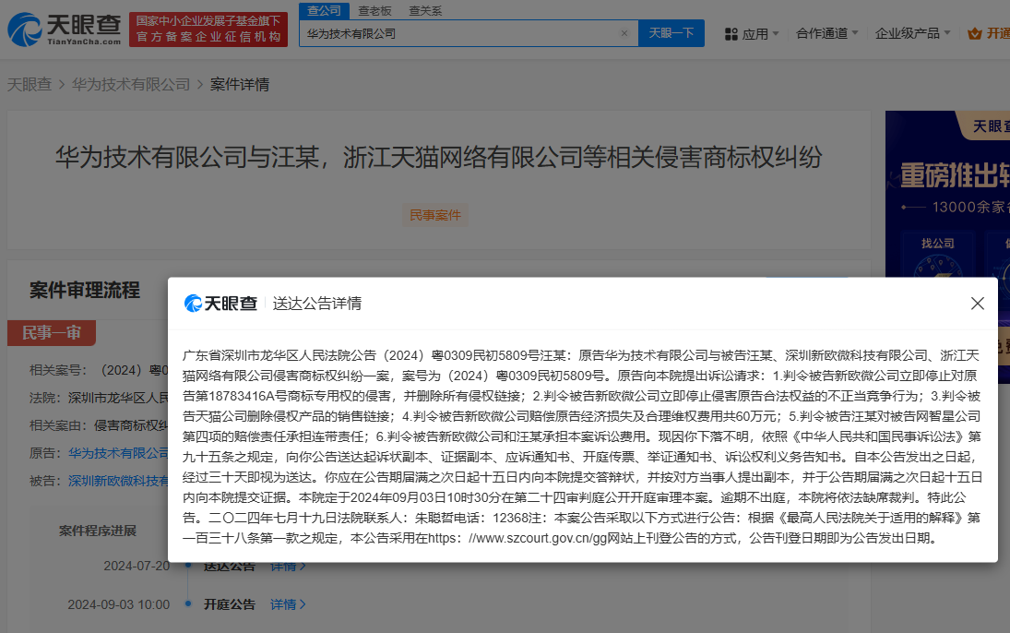Click the 天眼一下 search button

click(671, 33)
